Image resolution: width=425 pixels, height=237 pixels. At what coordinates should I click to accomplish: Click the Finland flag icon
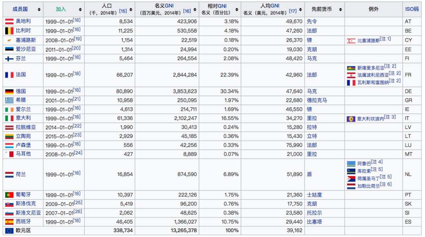coord(9,59)
